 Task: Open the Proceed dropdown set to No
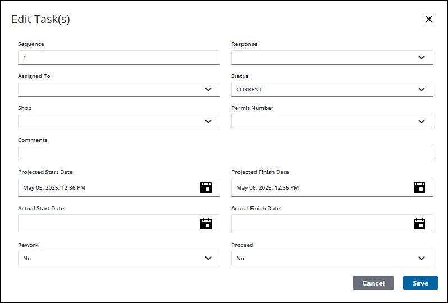[332, 258]
